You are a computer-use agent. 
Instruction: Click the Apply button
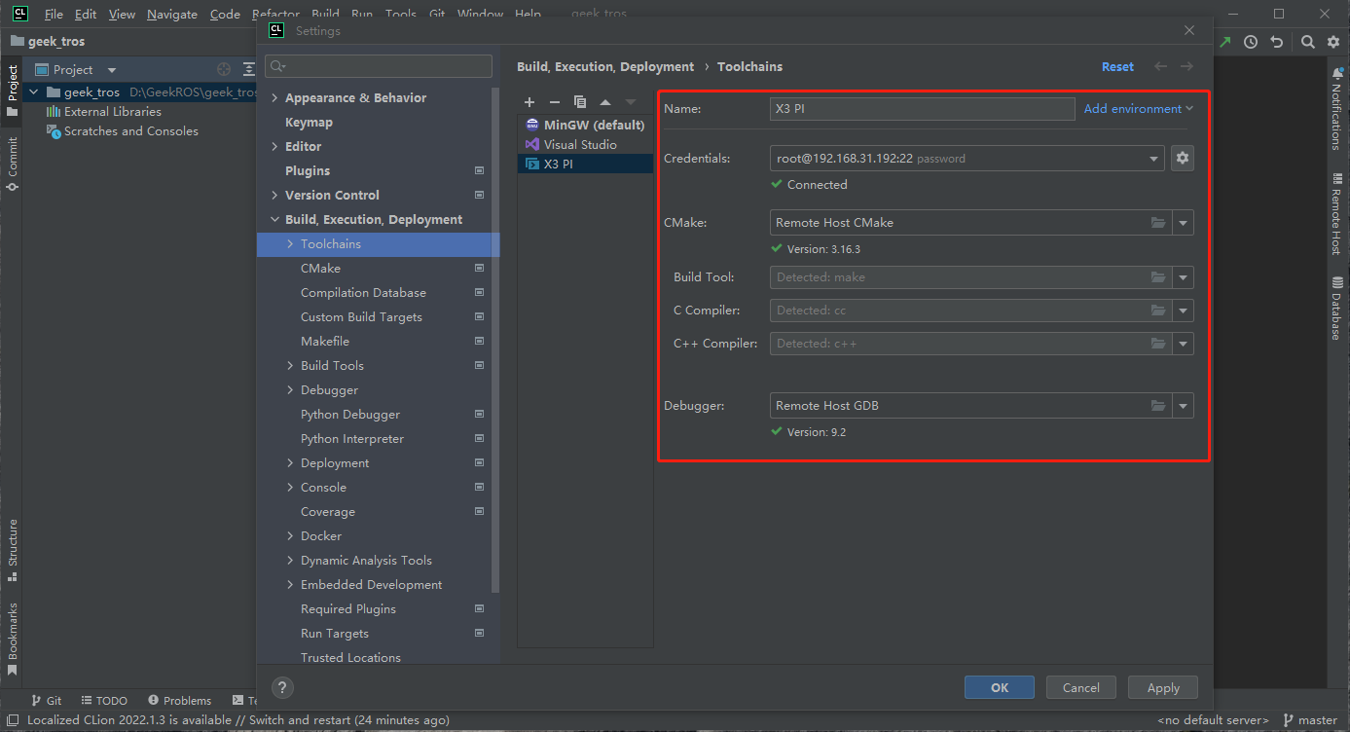tap(1163, 687)
